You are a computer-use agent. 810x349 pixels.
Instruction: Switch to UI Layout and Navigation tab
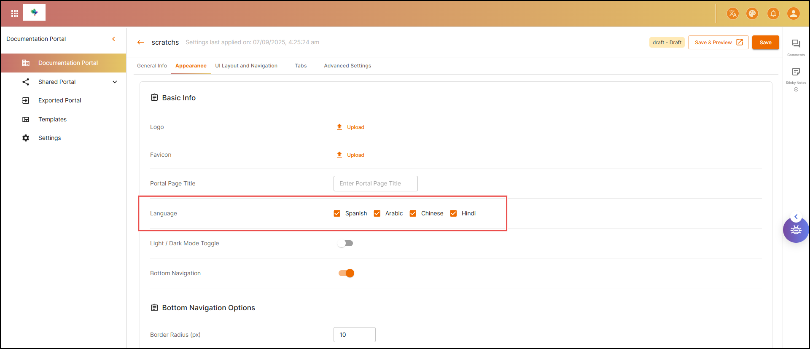click(246, 66)
